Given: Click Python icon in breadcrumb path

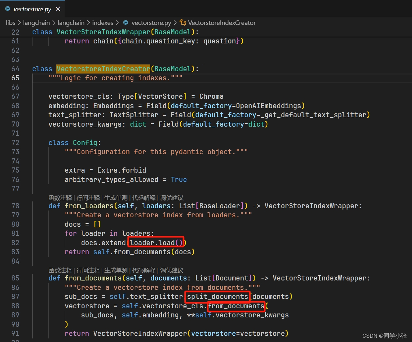Looking at the screenshot, I should pos(126,23).
